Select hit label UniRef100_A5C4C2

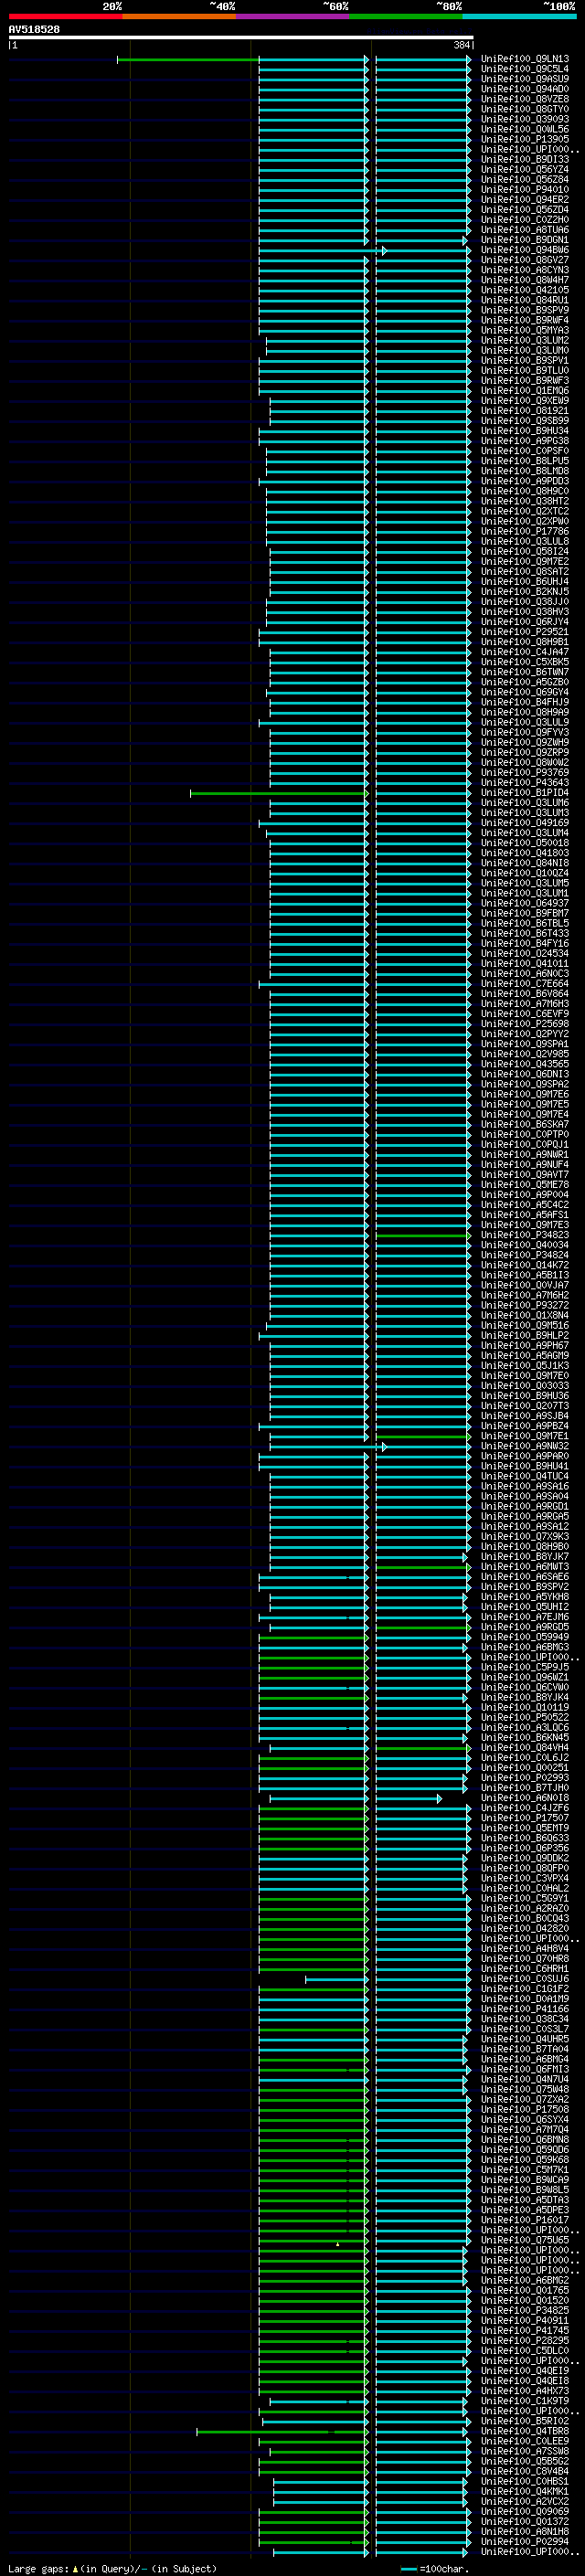(x=524, y=1205)
